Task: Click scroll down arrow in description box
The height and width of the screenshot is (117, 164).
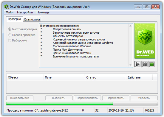Action: (130, 65)
